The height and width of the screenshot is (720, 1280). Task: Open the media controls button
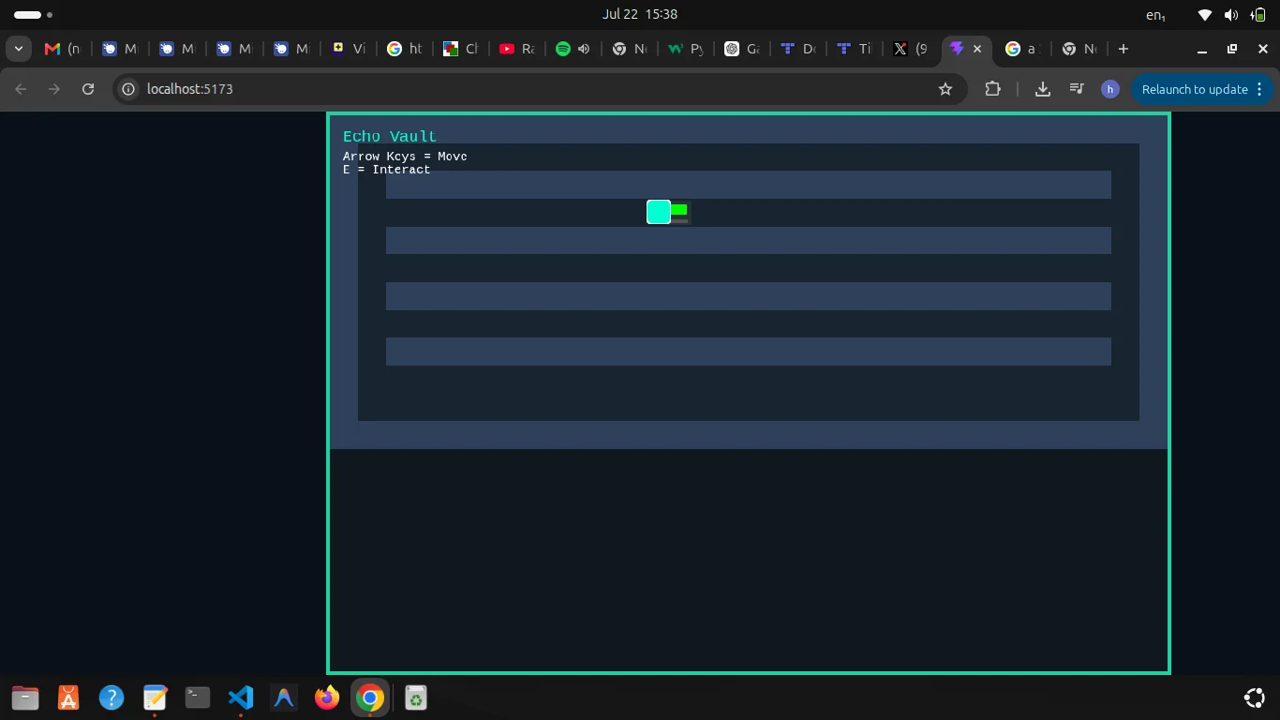tap(1077, 89)
